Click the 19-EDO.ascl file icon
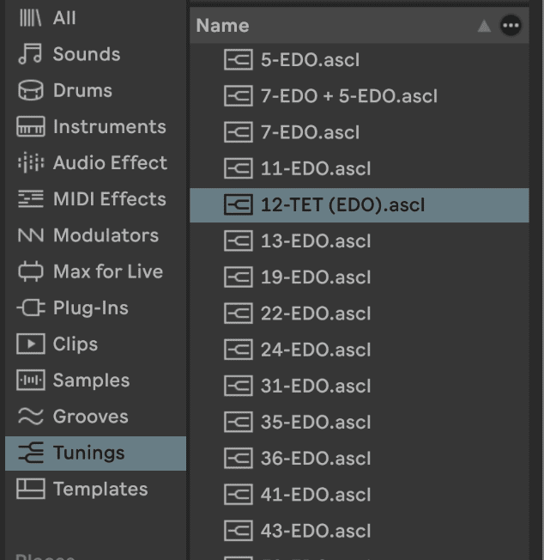 [x=237, y=277]
